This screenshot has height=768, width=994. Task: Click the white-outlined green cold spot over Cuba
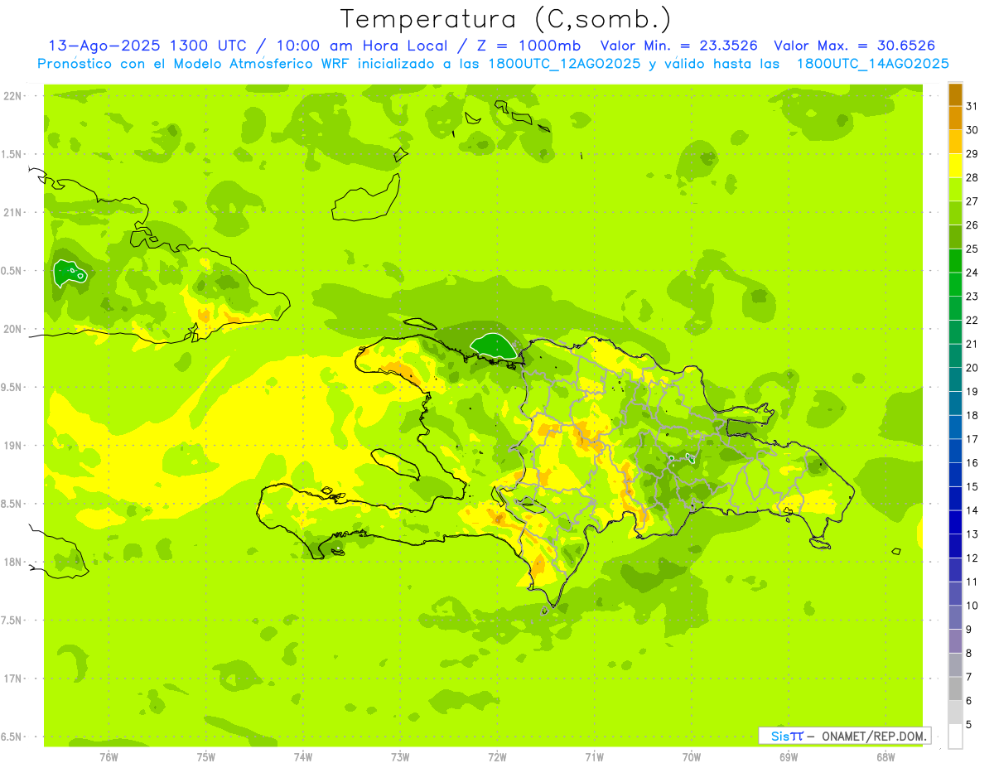[70, 273]
